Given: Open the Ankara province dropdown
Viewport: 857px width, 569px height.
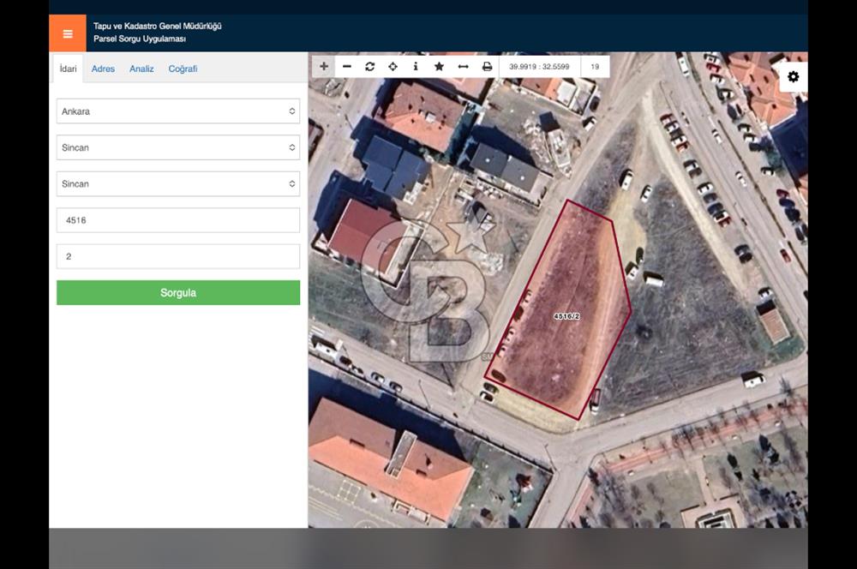Looking at the screenshot, I should (178, 111).
